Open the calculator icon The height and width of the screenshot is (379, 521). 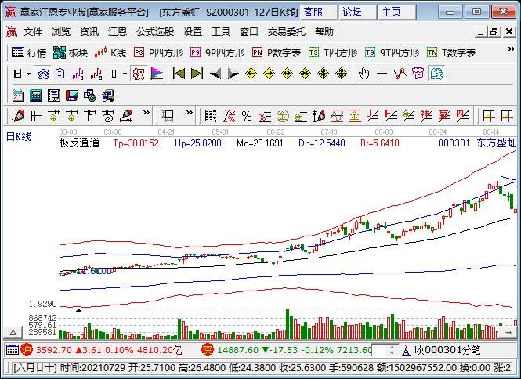tap(36, 96)
